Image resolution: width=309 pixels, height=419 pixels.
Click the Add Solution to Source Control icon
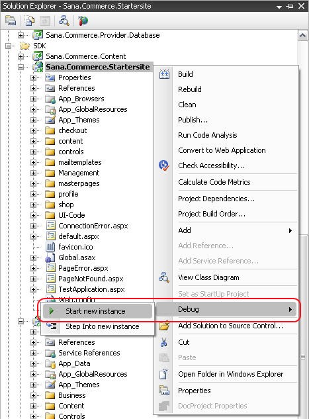164,326
